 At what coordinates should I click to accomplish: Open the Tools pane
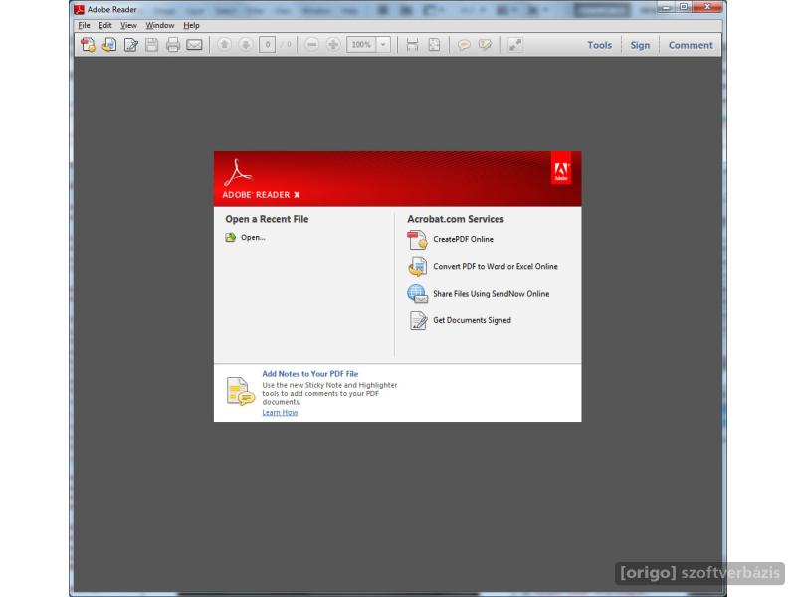[x=600, y=45]
